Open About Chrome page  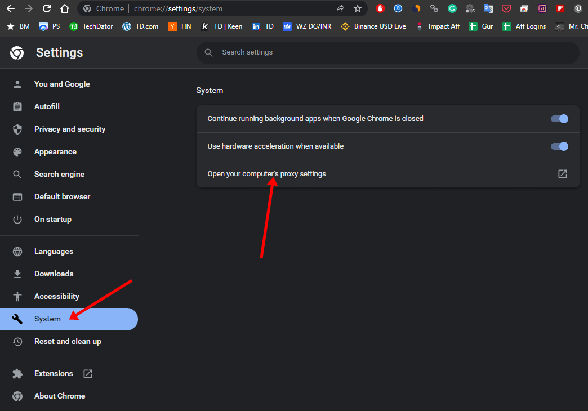69,396
